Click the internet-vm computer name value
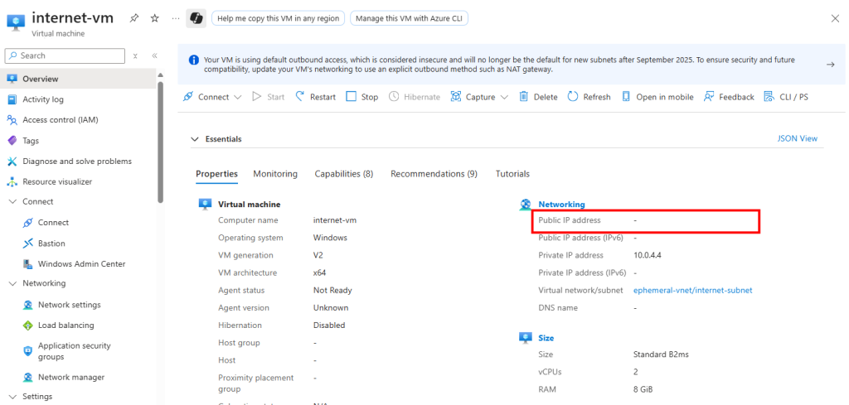849x405 pixels. click(x=335, y=220)
